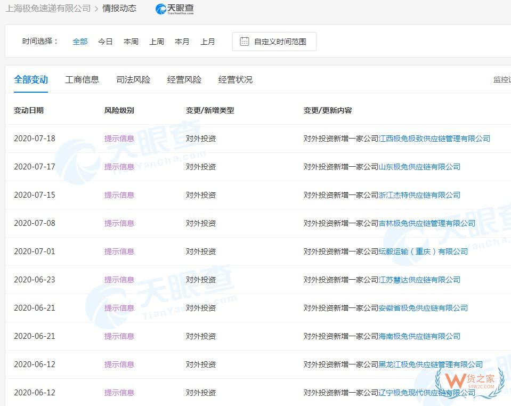Click 对外投资 in the 2020-07-01 row

point(201,251)
